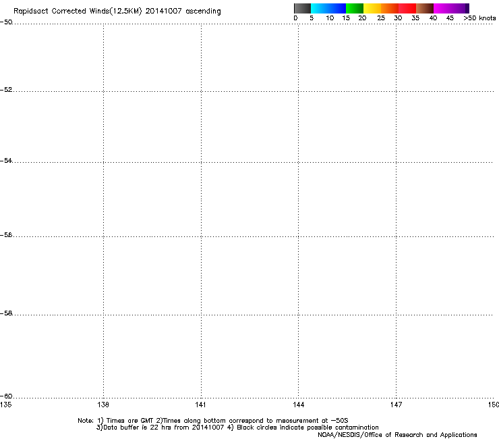Click the chart title 'Rapidscat Corrected Winds(12.5KM)'
This screenshot has height=439, width=499.
(78, 11)
